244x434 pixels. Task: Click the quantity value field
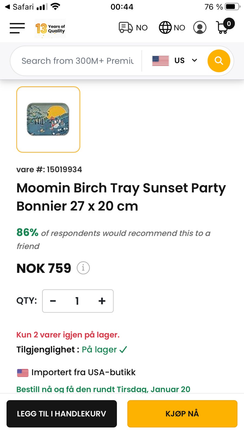click(x=77, y=301)
